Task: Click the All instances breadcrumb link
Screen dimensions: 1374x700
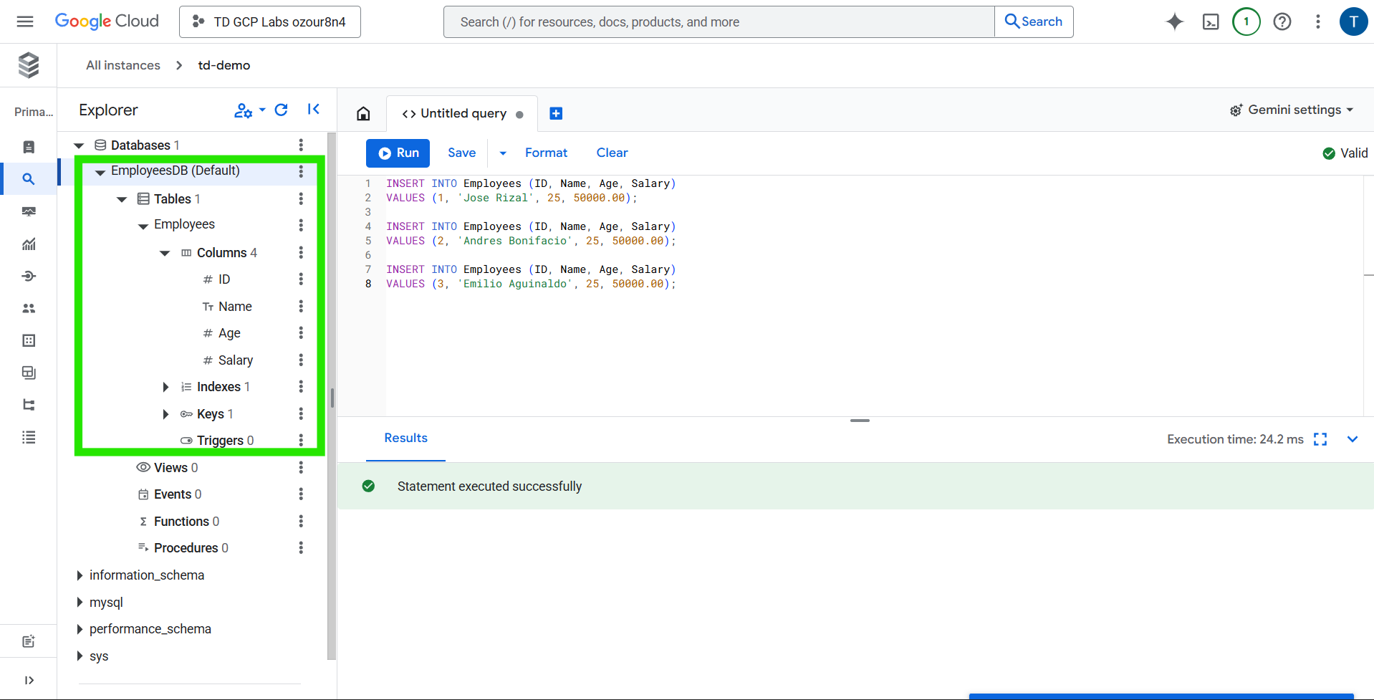Action: [123, 65]
